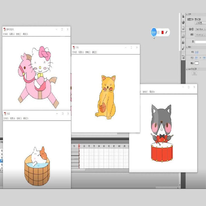Open the Motion Presets panel icon
This screenshot has width=206, height=206.
coord(183,48)
